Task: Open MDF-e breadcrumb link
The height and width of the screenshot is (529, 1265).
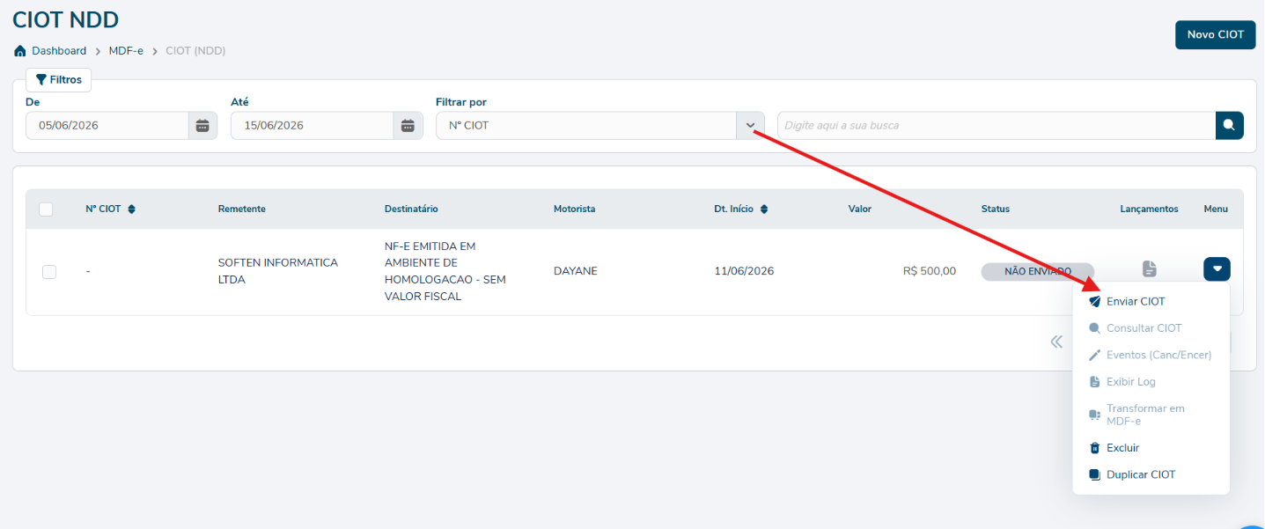Action: coord(126,51)
